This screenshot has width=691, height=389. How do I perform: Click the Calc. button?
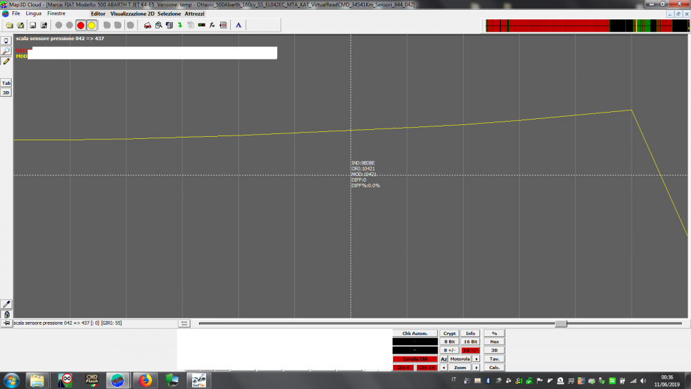click(494, 368)
